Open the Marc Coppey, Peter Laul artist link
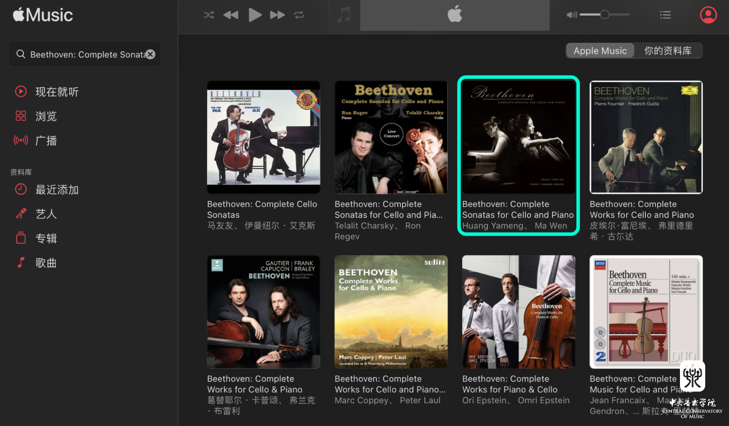The height and width of the screenshot is (426, 729). (387, 400)
